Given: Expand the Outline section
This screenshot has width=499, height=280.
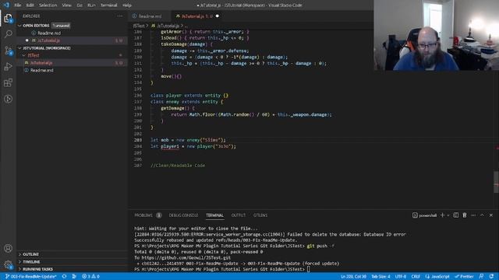Looking at the screenshot, I should [19, 254].
